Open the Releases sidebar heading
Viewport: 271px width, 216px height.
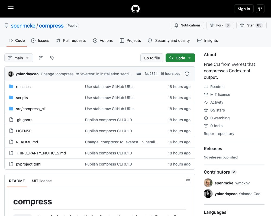point(213,149)
